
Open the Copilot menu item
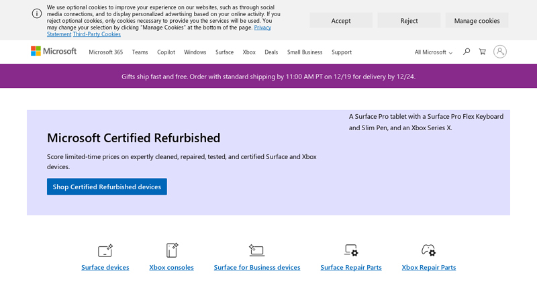tap(166, 52)
